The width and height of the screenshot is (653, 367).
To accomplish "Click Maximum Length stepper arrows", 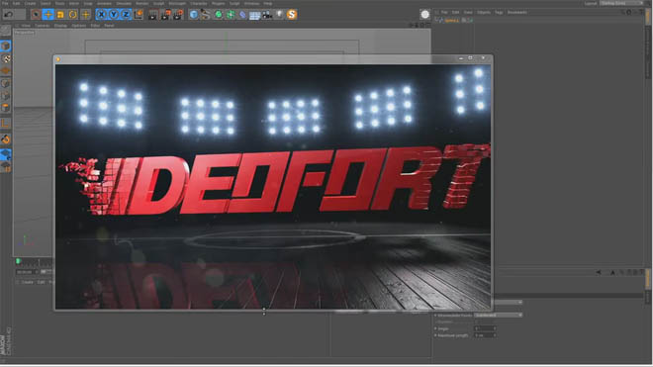I will pyautogui.click(x=495, y=335).
